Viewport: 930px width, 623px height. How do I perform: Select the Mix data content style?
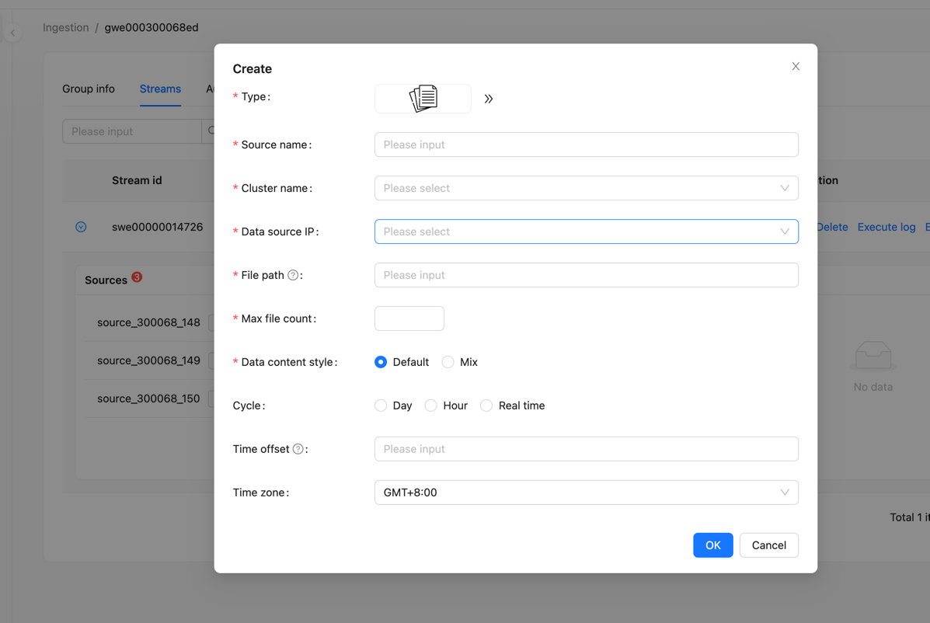pyautogui.click(x=448, y=362)
